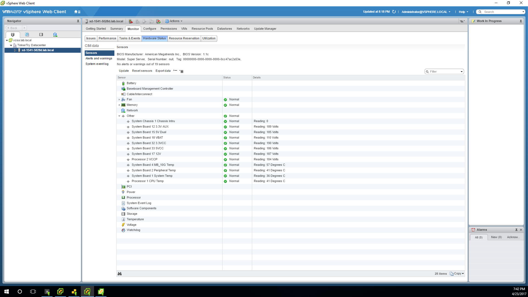This screenshot has height=297, width=528.
Task: Open the Administrator@VSPHERE.LOCAL user menu
Action: pyautogui.click(x=426, y=12)
